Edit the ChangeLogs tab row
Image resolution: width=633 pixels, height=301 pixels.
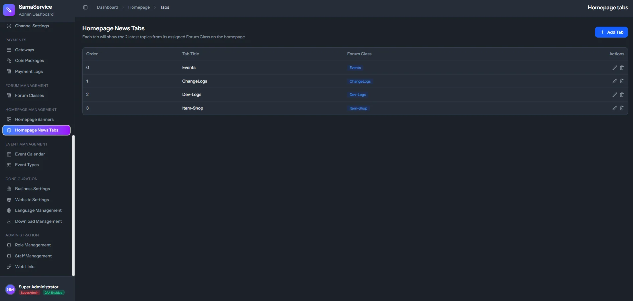(615, 81)
